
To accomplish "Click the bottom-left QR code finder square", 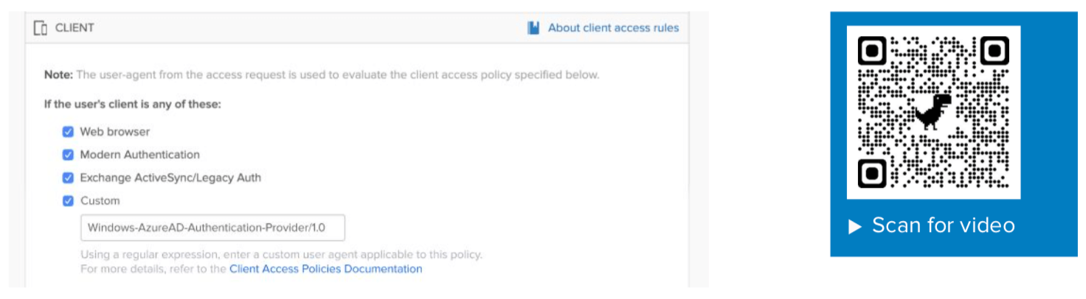I will (x=872, y=173).
